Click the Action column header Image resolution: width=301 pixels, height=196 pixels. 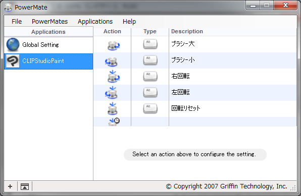[112, 31]
